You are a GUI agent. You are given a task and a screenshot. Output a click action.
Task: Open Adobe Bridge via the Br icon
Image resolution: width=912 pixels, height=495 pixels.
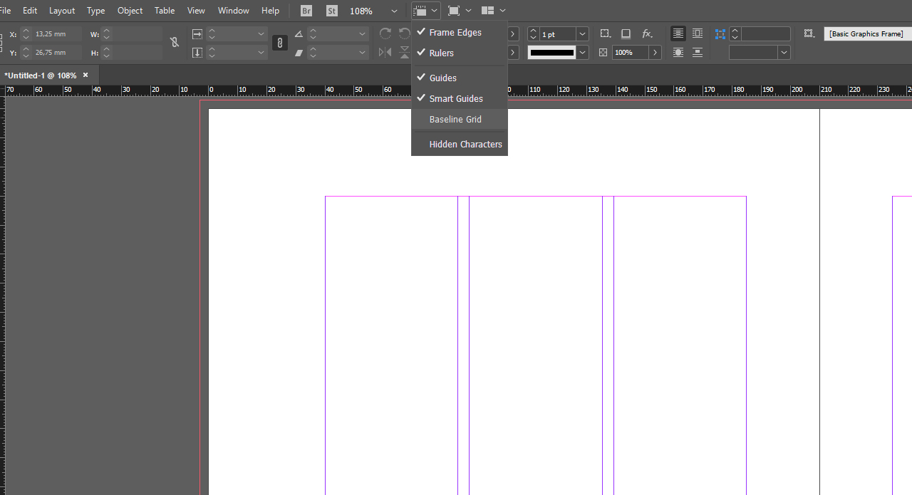306,11
